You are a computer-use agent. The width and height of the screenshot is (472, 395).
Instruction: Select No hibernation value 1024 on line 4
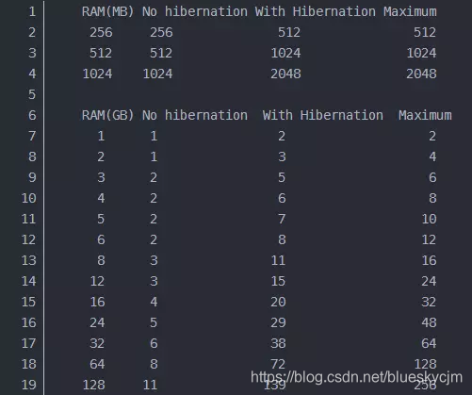[157, 74]
